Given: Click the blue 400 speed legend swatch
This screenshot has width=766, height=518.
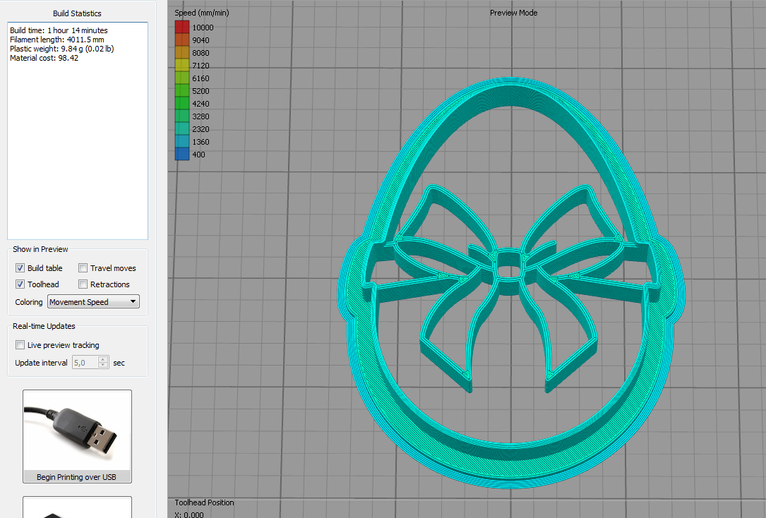Looking at the screenshot, I should pos(182,155).
